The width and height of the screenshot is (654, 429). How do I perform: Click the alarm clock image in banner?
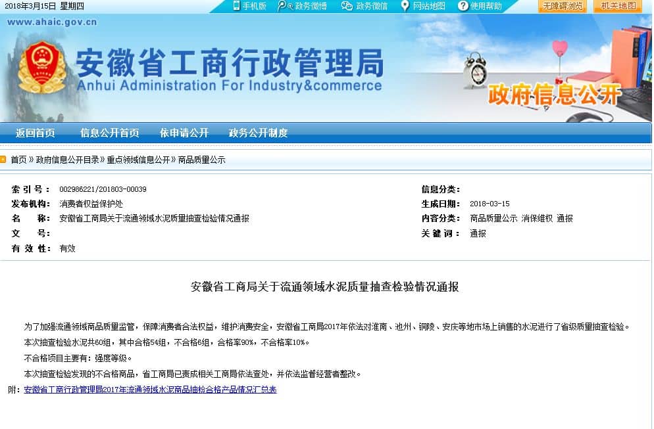click(474, 71)
